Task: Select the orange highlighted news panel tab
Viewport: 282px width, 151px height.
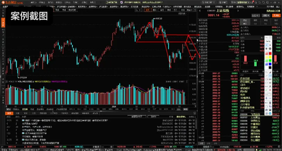Action: point(9,113)
